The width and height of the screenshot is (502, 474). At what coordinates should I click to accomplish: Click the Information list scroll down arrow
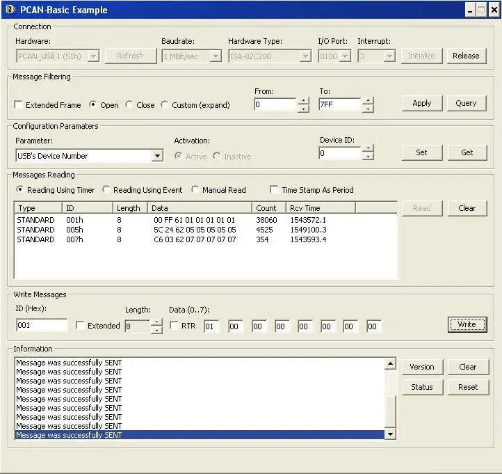click(390, 434)
